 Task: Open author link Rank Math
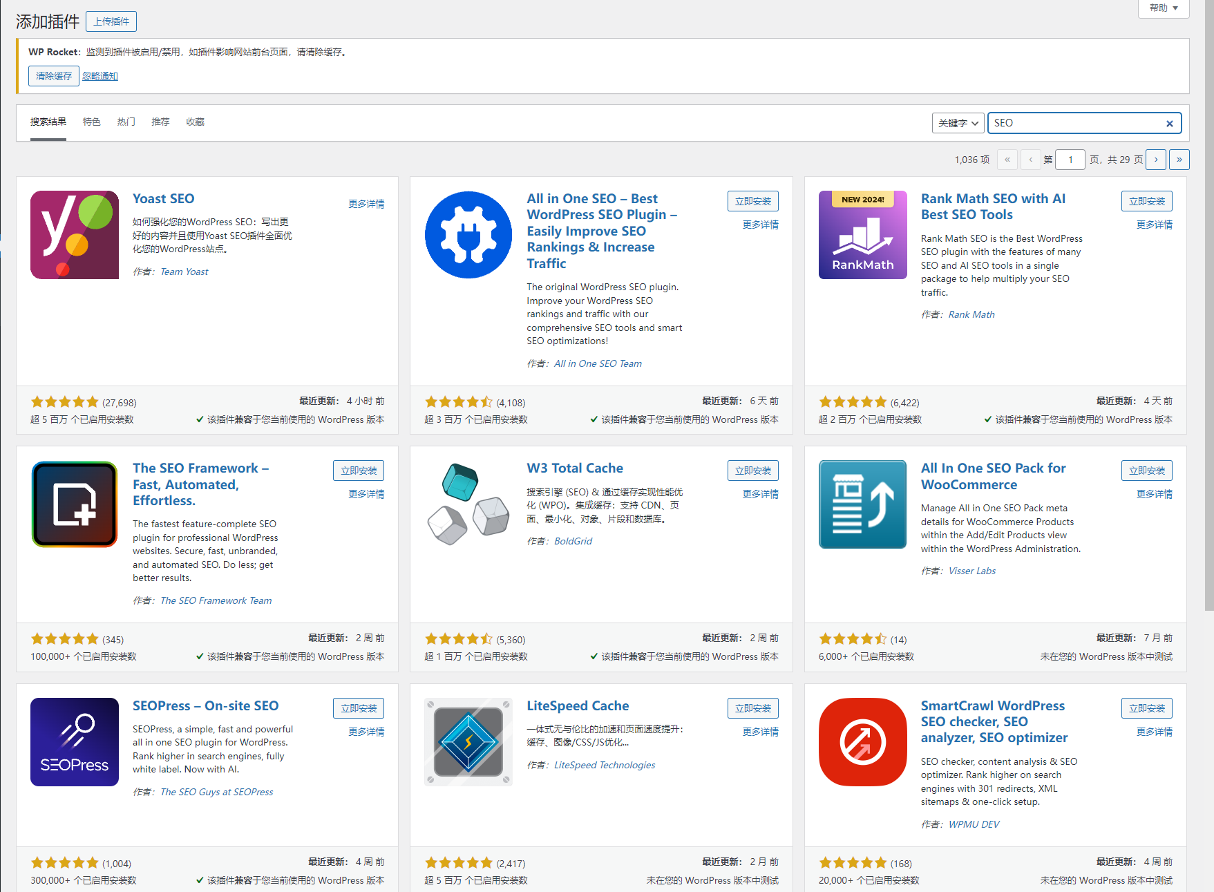coord(971,315)
